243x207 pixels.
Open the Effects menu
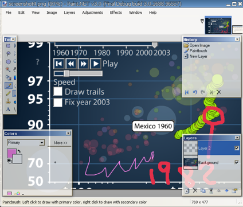click(x=116, y=13)
